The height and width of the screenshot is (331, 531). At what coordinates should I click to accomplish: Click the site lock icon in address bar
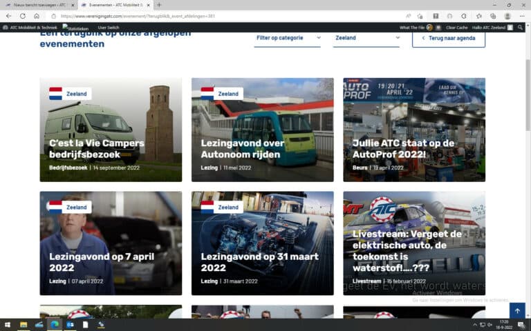tap(53, 16)
